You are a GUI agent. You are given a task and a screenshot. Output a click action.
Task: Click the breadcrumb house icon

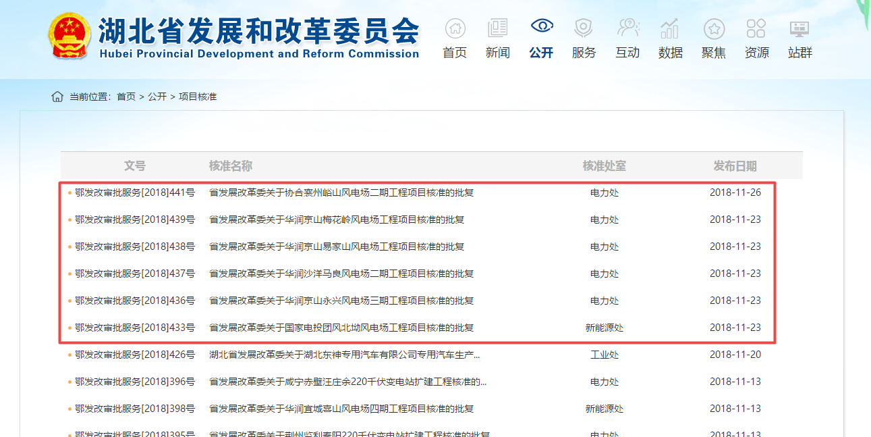coord(57,97)
